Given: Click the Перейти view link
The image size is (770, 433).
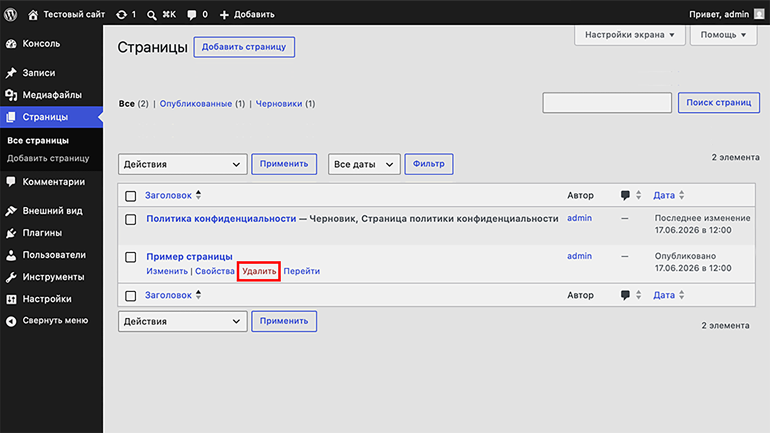Looking at the screenshot, I should coord(301,271).
